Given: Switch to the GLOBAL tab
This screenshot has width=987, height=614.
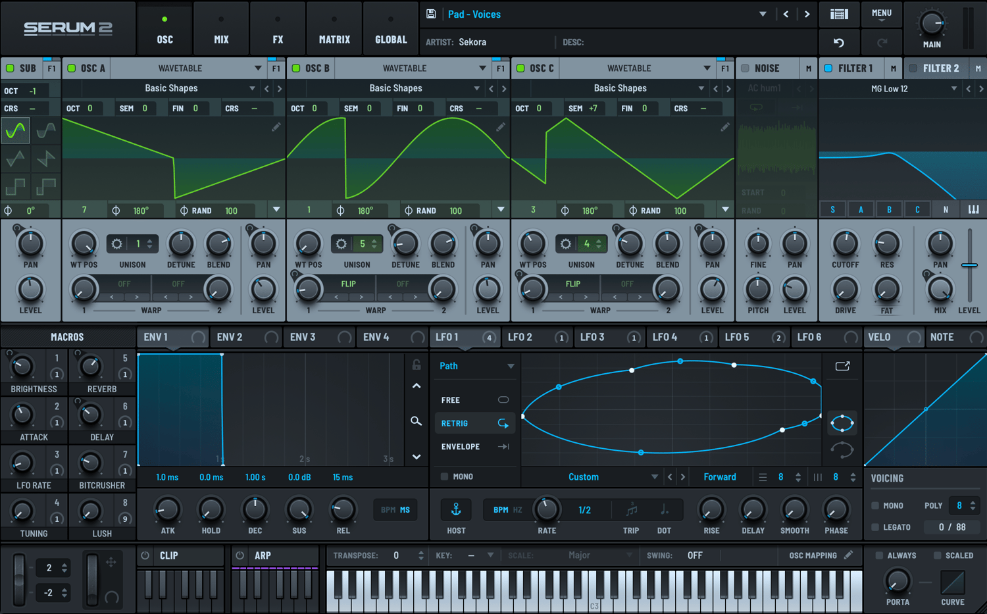Looking at the screenshot, I should (391, 30).
